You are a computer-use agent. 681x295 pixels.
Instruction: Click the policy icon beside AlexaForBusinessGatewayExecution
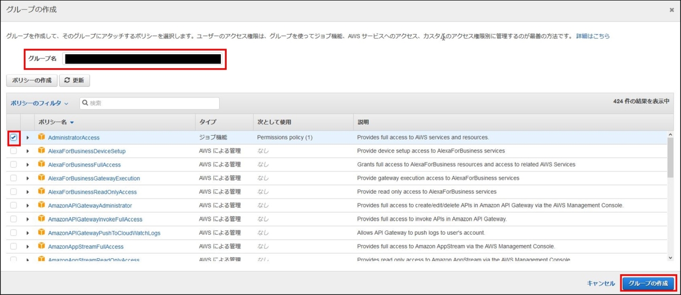click(x=41, y=178)
